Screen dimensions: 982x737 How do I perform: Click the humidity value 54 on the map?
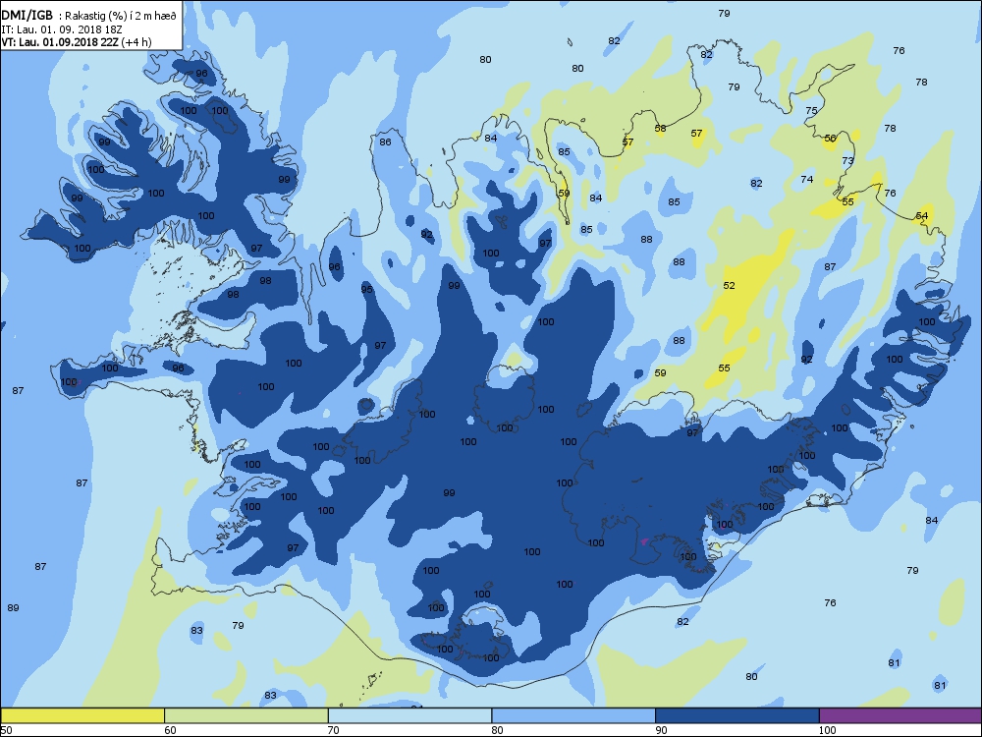tap(922, 216)
